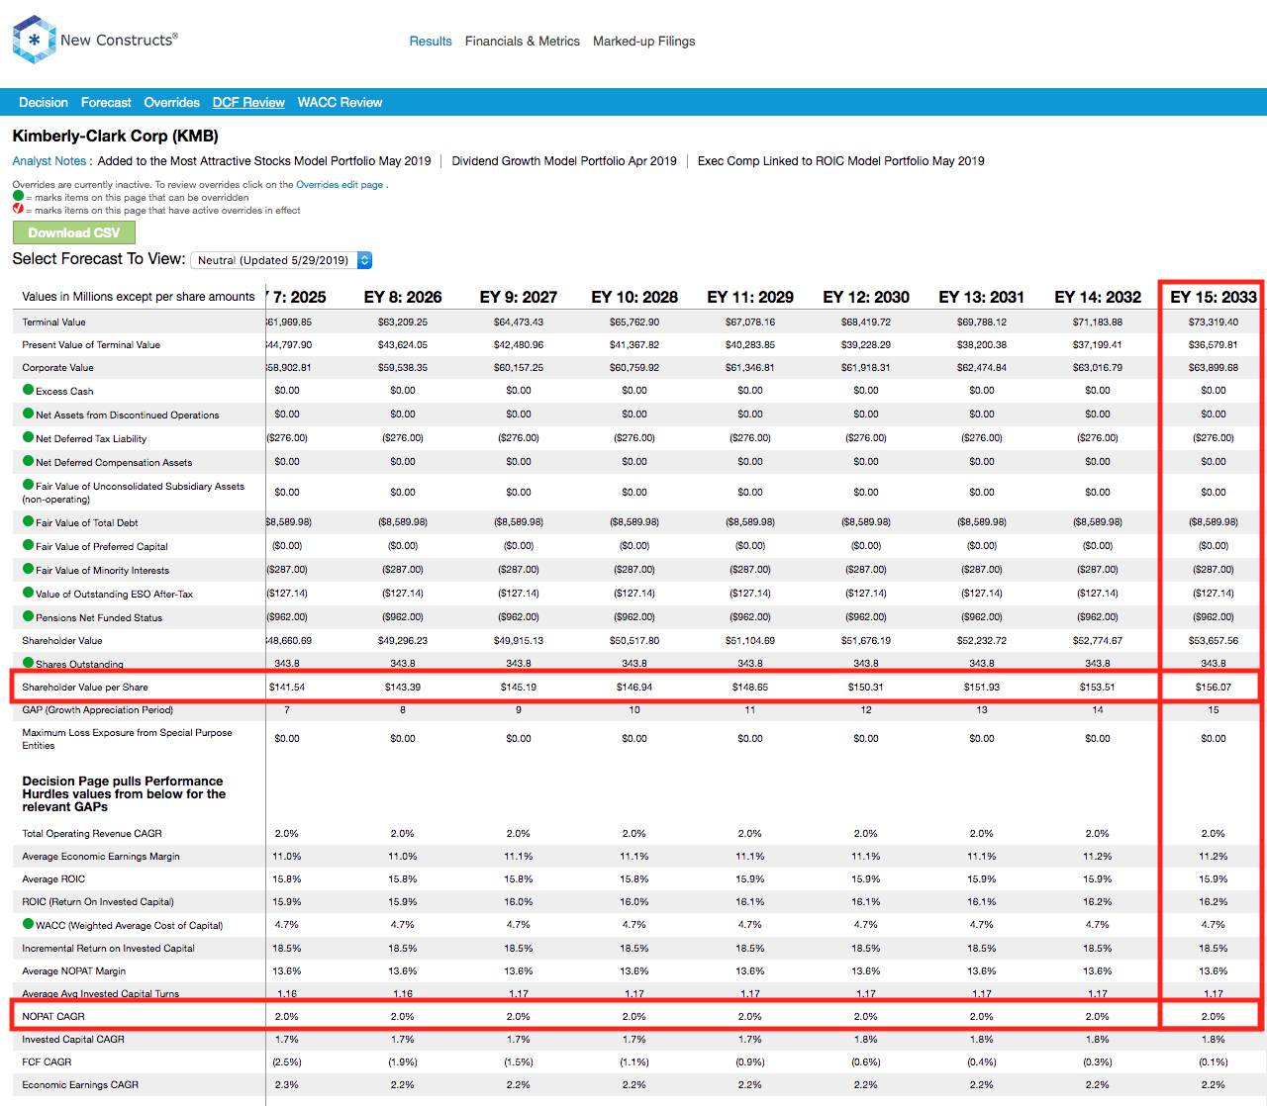Viewport: 1267px width, 1106px height.
Task: Click the NOPAT CAGR row label
Action: 53,1016
